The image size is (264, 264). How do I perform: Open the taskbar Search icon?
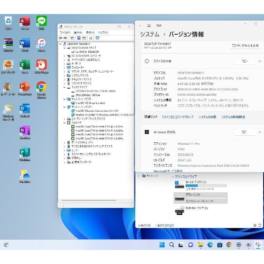pos(172,245)
